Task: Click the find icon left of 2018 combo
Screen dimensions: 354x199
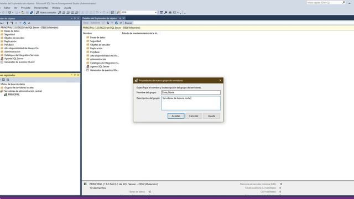Action: [x=118, y=12]
